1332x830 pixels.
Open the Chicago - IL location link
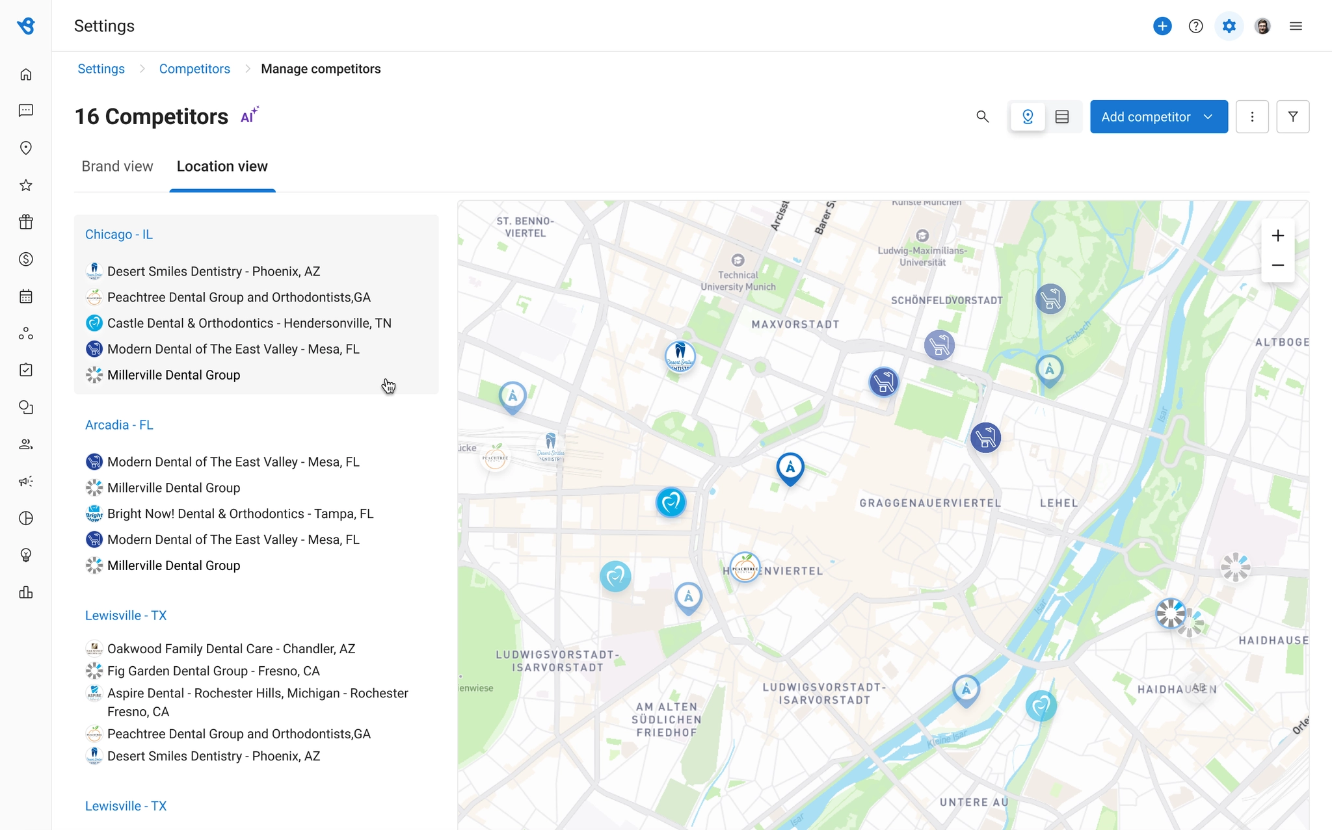119,235
